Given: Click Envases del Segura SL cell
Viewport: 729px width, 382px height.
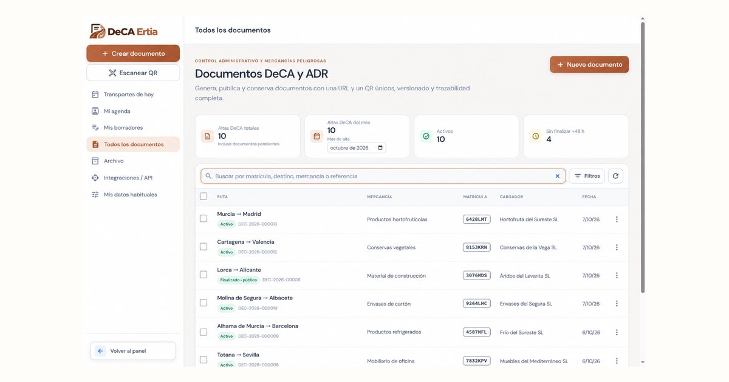Looking at the screenshot, I should pos(526,304).
